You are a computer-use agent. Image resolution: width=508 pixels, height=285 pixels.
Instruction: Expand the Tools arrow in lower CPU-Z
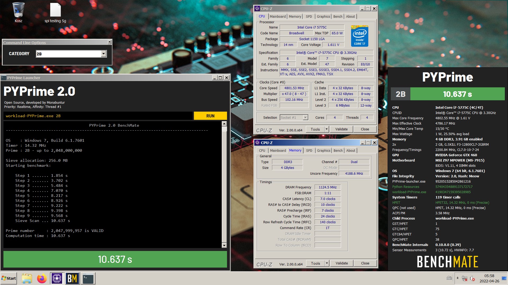327,263
